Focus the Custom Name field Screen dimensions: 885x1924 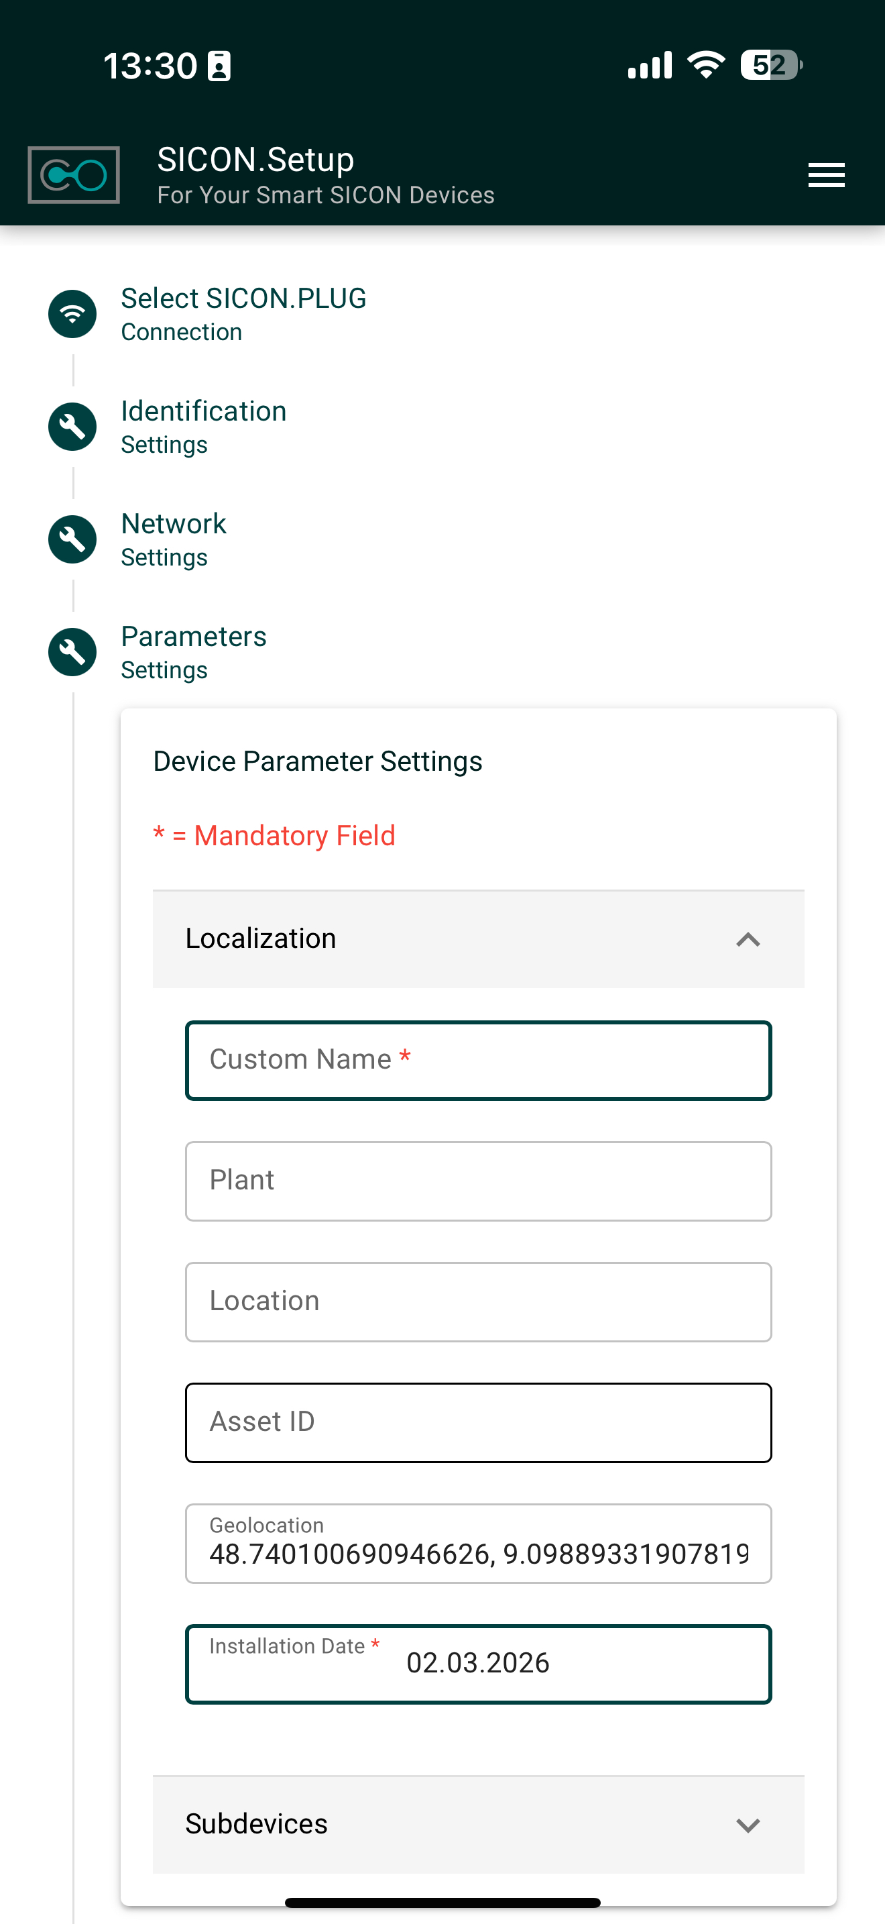click(477, 1061)
